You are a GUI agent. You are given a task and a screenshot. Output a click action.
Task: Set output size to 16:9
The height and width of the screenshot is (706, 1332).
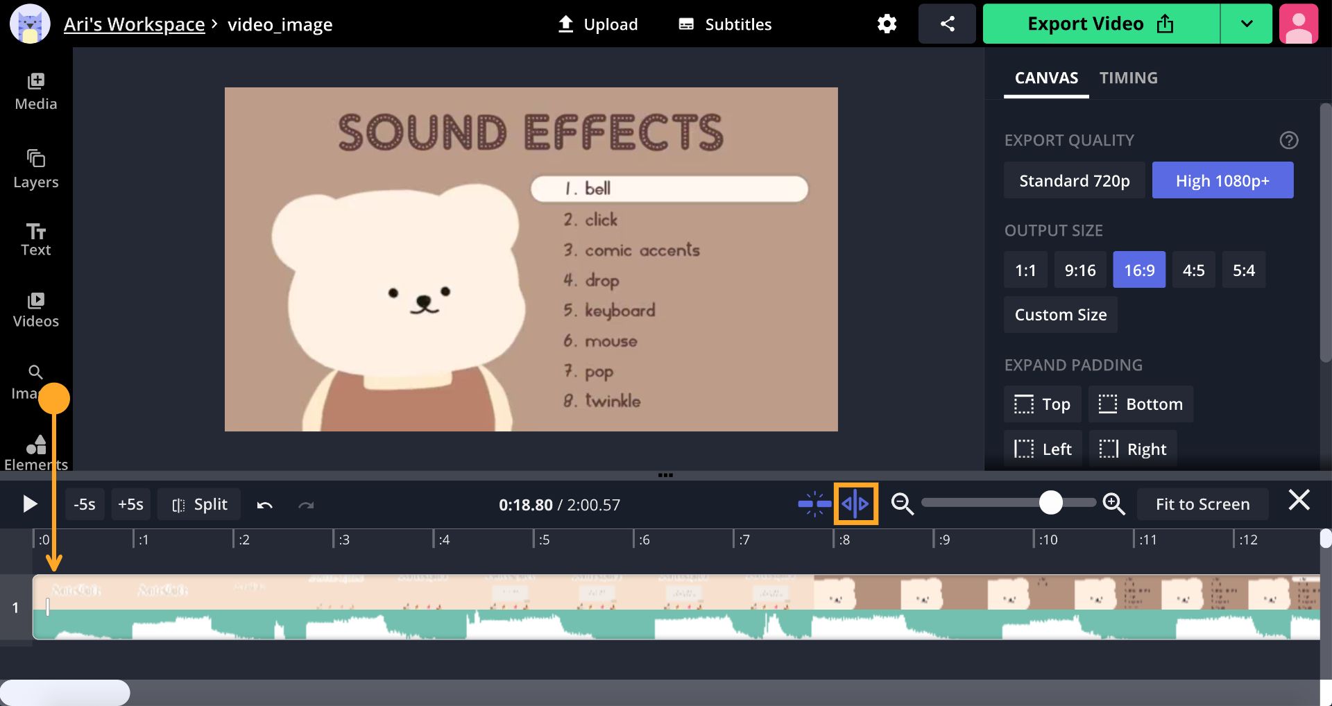click(x=1139, y=270)
